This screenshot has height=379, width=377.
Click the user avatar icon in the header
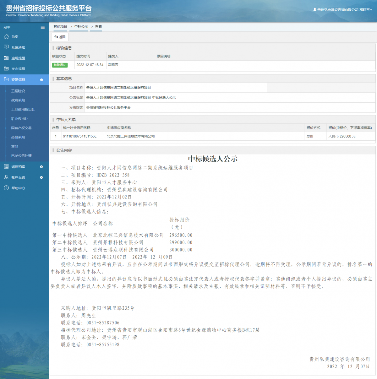tap(315, 10)
